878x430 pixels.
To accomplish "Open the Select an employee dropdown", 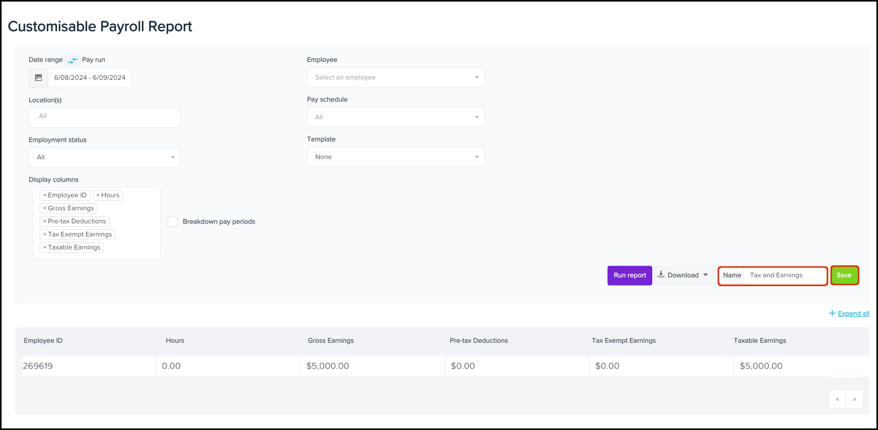I will pos(396,77).
